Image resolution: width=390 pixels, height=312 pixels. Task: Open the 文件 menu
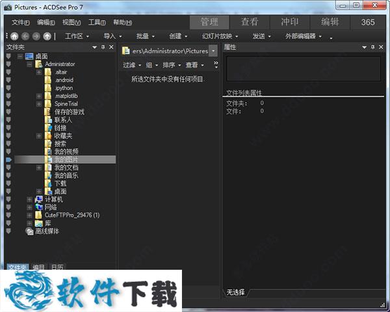[x=20, y=22]
